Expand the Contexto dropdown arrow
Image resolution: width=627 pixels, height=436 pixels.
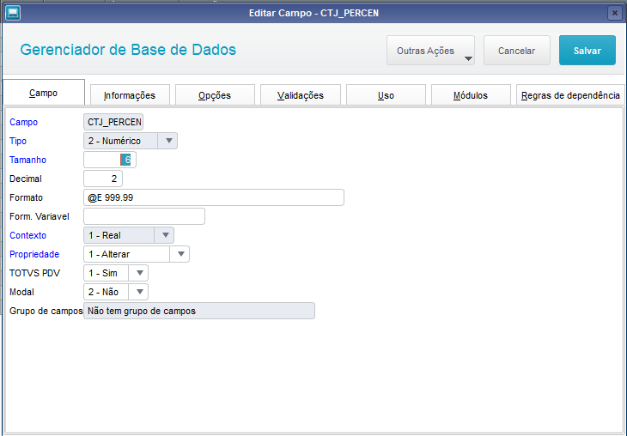165,235
